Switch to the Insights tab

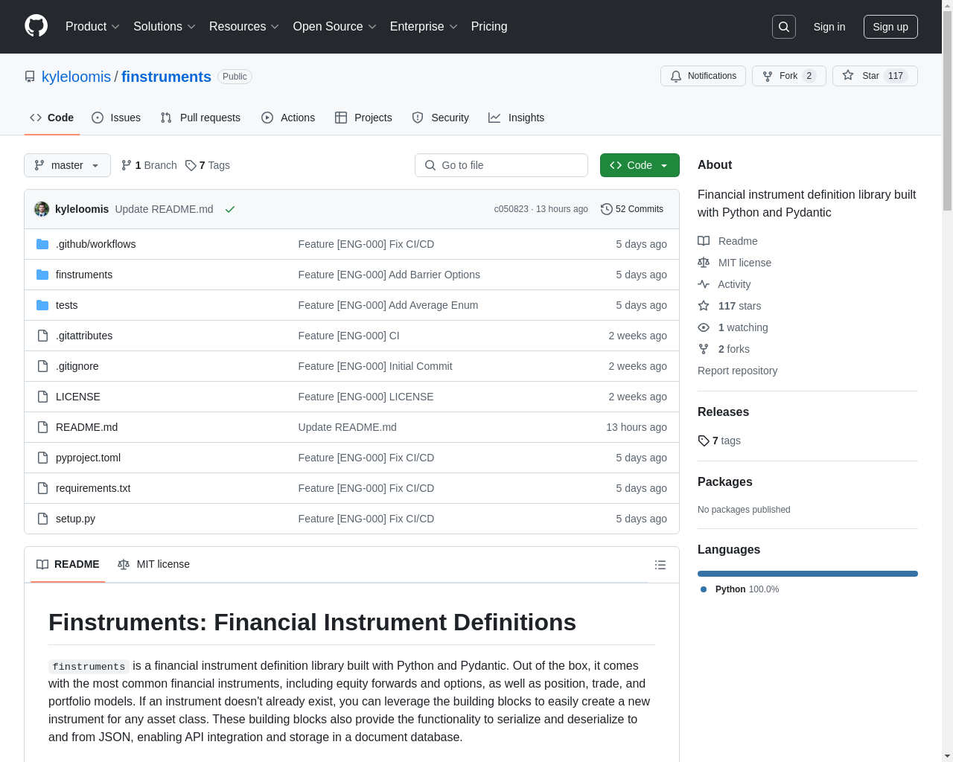pos(516,118)
